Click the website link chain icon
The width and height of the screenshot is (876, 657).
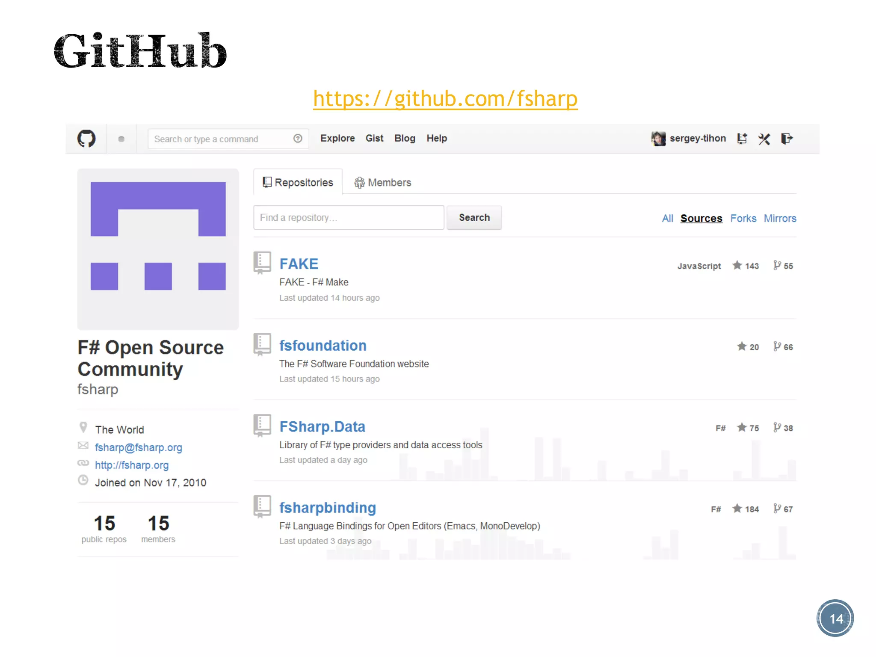[83, 463]
